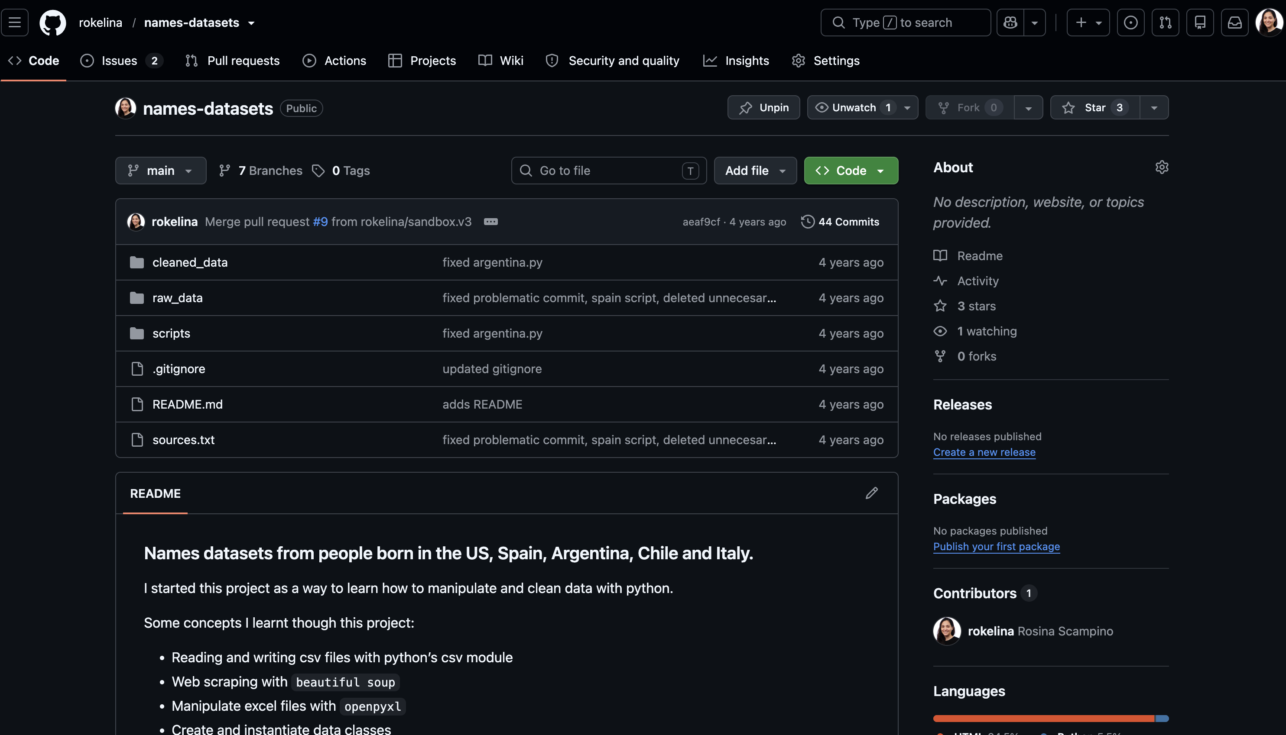
Task: Open the user profile avatar menu
Action: [x=1269, y=23]
